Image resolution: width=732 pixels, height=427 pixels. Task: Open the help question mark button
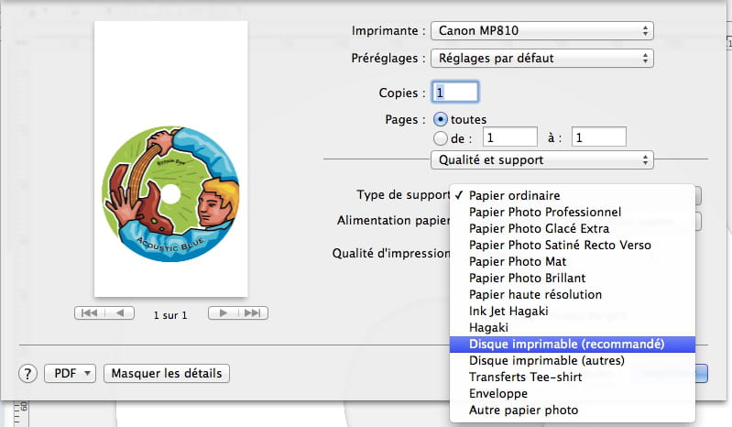point(27,373)
